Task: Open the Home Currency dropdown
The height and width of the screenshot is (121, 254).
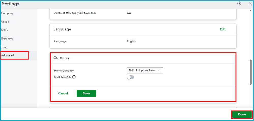Action: (x=145, y=70)
